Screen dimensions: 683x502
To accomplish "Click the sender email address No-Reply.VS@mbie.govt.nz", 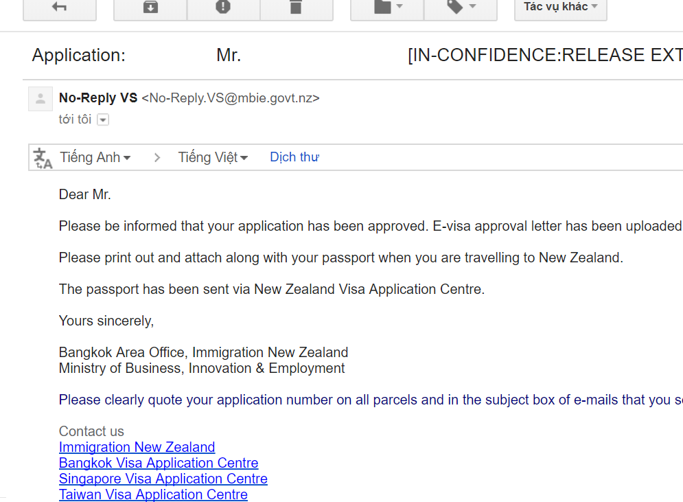I will coord(231,98).
